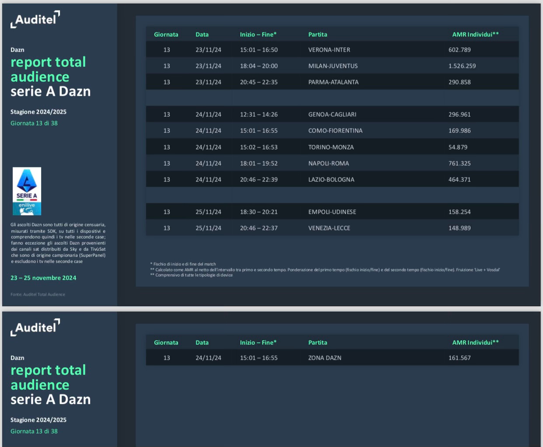Click the time range 18:30 – 20:21
The height and width of the screenshot is (447, 543).
pyautogui.click(x=259, y=212)
